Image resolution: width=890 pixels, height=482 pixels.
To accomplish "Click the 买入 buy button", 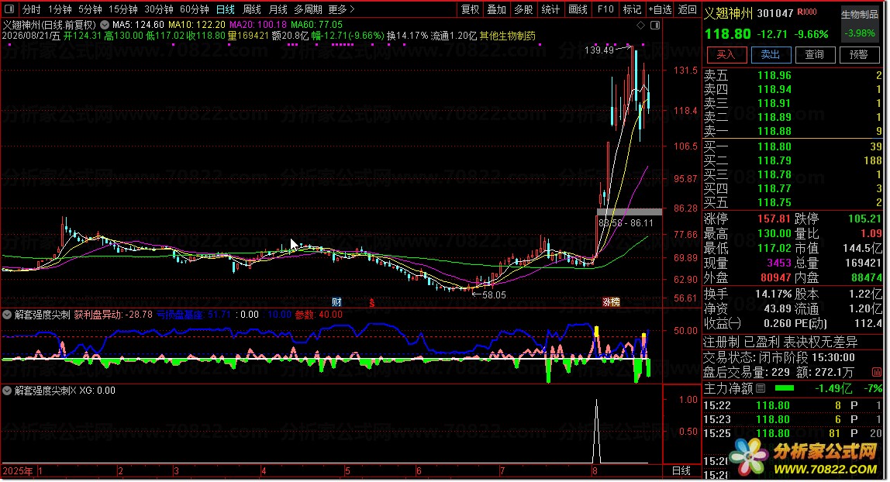I will [x=726, y=54].
